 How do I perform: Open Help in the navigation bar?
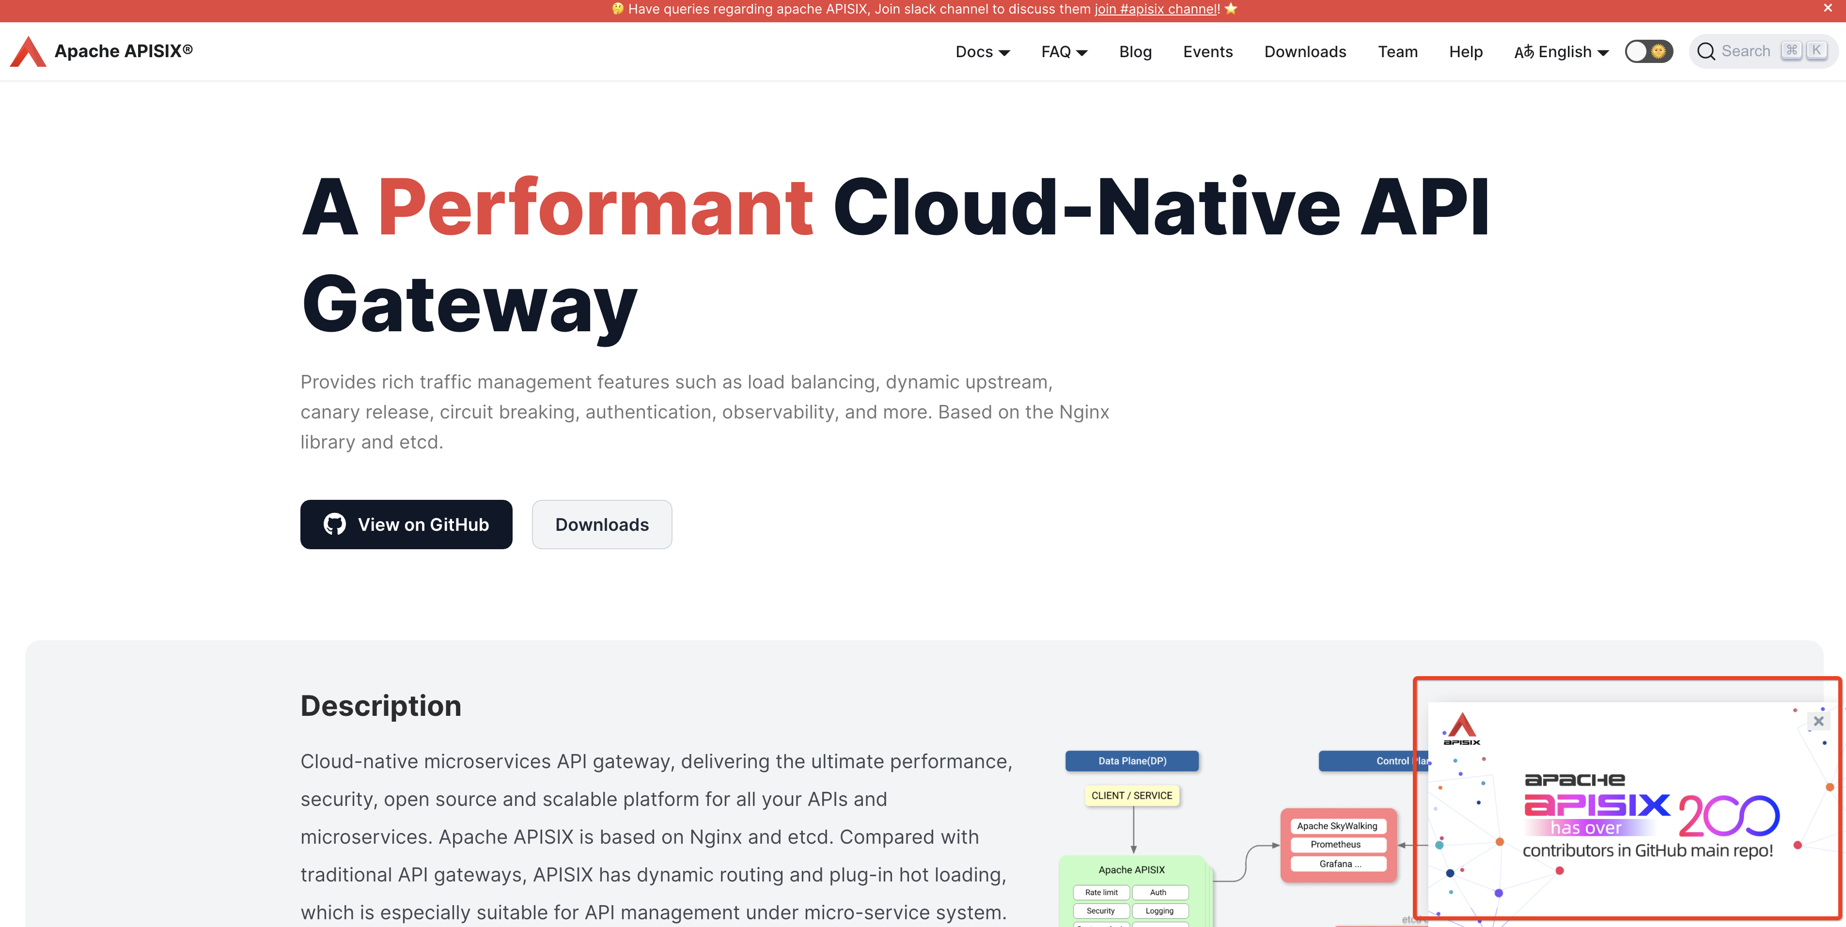click(1466, 51)
